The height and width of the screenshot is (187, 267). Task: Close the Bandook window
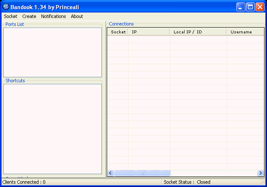coord(260,7)
